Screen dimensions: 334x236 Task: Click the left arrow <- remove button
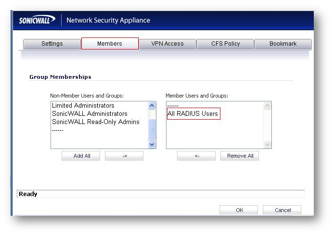196,156
